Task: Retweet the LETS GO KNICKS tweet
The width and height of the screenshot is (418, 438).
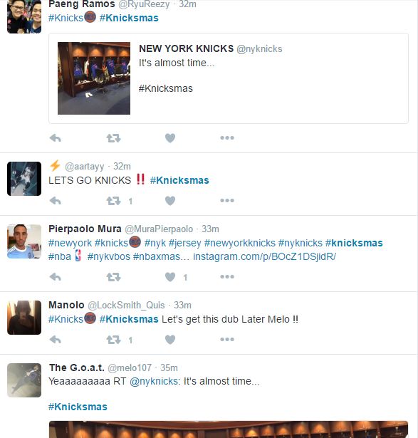Action: pyautogui.click(x=113, y=201)
